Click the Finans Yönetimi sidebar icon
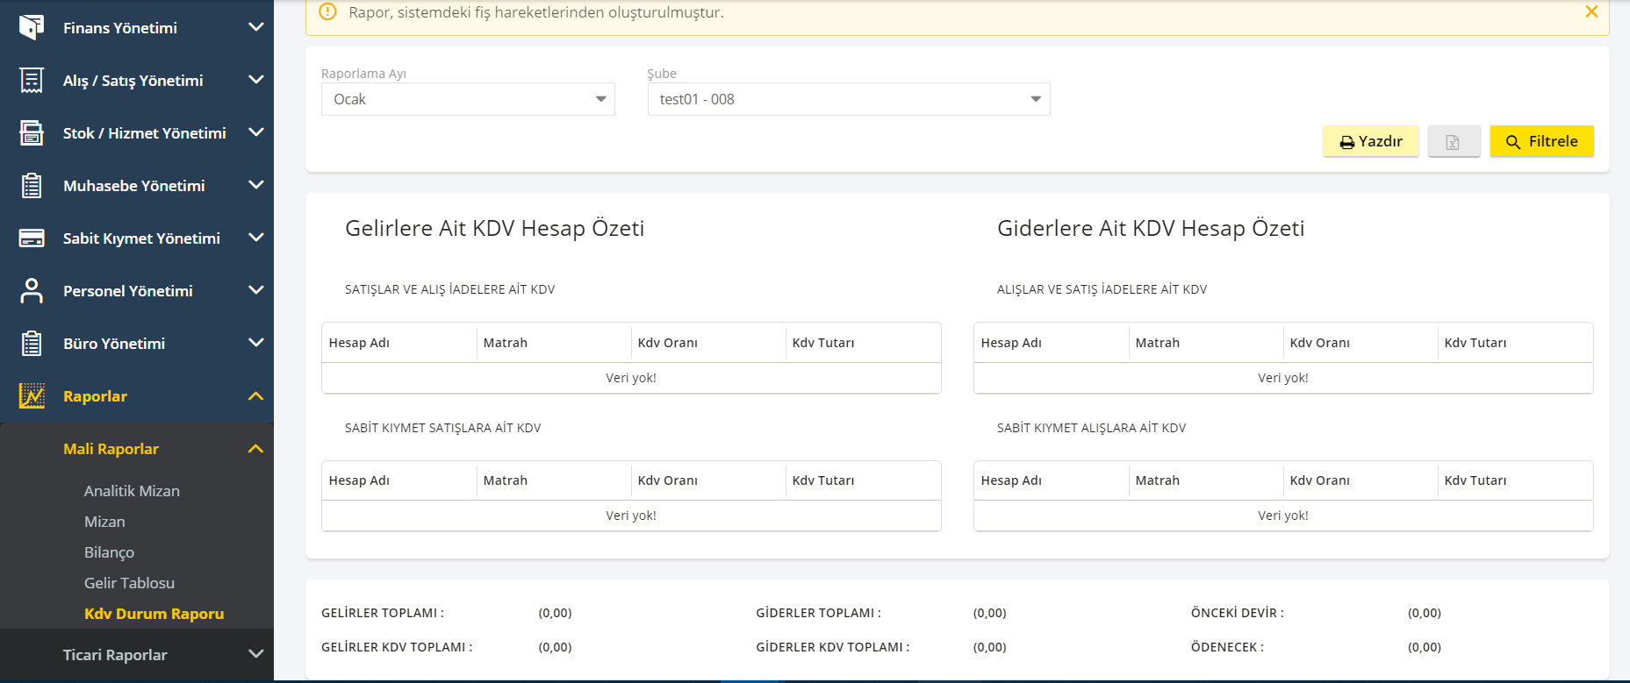Image resolution: width=1630 pixels, height=683 pixels. tap(32, 27)
